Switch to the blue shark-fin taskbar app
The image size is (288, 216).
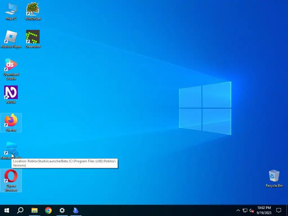point(76,210)
